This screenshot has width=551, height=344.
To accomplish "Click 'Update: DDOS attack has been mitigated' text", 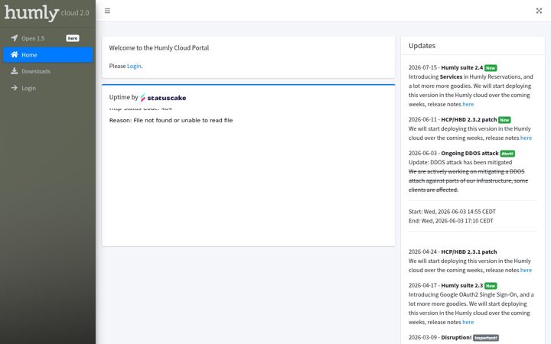I will coord(460,163).
